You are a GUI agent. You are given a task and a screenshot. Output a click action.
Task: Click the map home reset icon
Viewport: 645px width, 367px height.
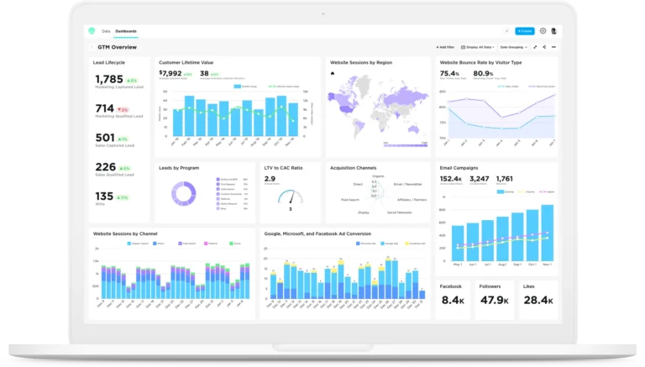coord(333,73)
